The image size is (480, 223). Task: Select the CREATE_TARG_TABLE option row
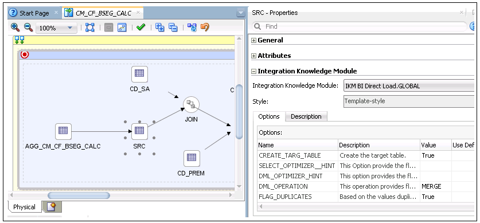coord(366,155)
